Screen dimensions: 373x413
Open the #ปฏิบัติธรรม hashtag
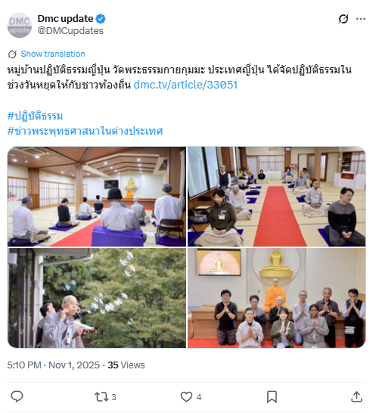35,116
